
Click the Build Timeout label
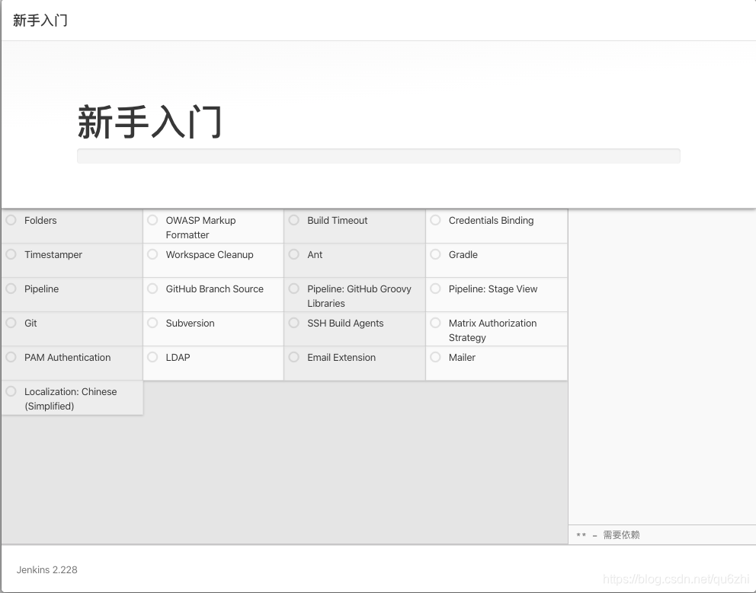(x=337, y=221)
